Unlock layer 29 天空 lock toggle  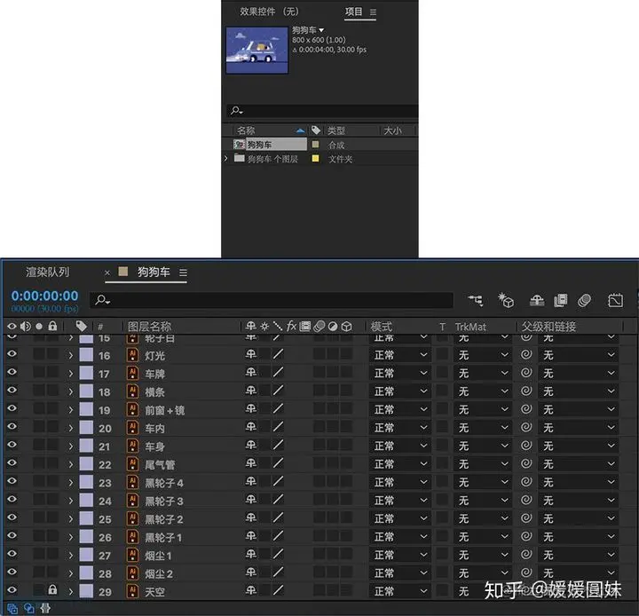(x=52, y=589)
